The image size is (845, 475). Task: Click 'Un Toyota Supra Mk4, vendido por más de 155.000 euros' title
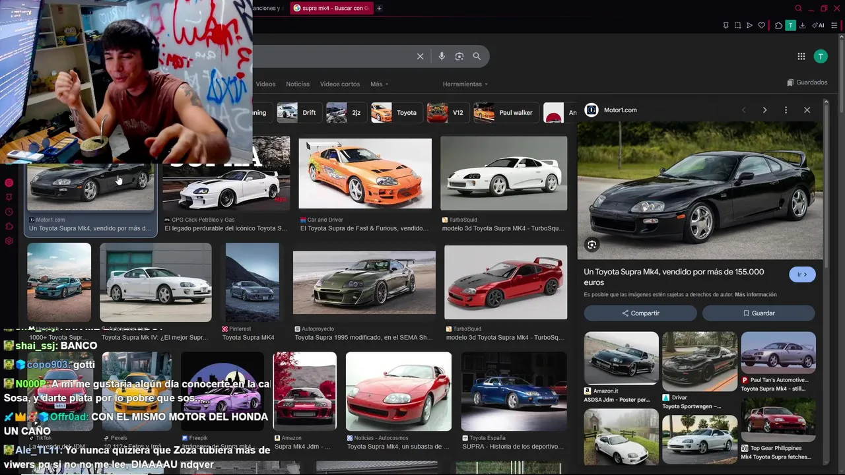(x=674, y=277)
